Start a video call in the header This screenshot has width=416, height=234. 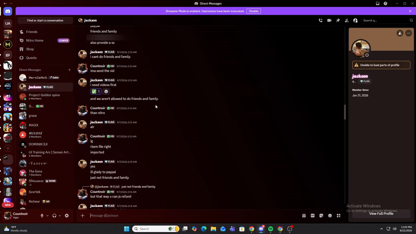(x=329, y=20)
